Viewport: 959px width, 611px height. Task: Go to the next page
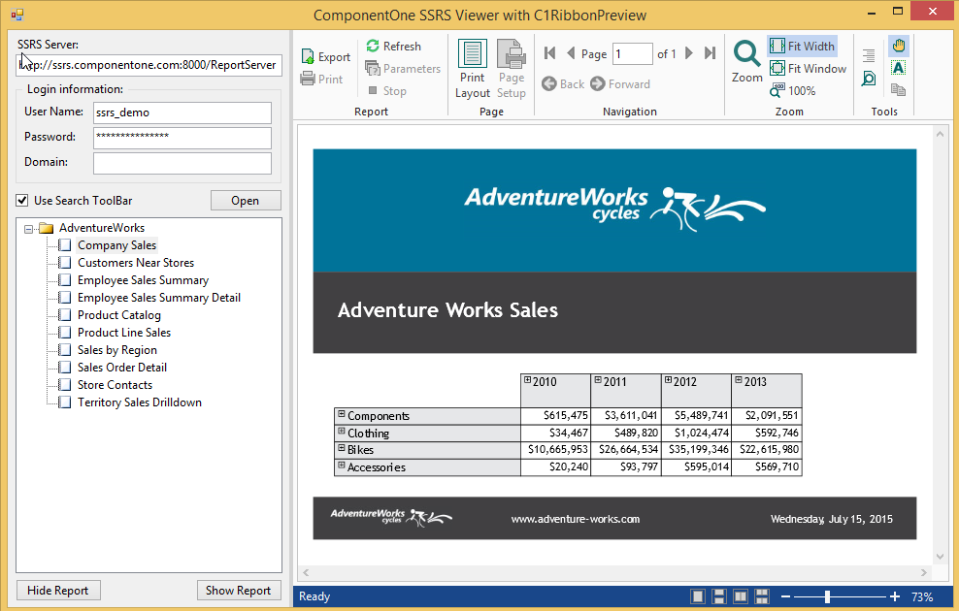(x=689, y=53)
